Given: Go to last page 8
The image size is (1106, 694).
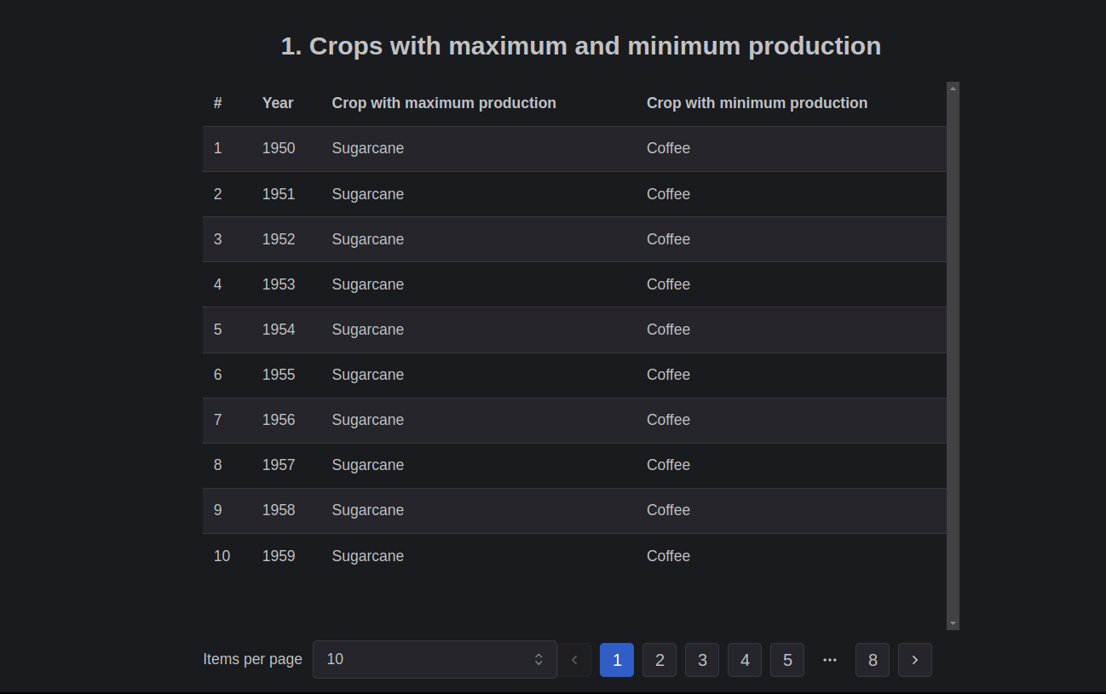Looking at the screenshot, I should [873, 660].
